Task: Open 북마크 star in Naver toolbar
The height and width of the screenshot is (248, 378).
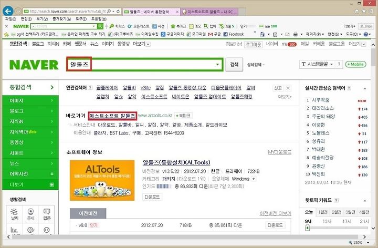Action: [178, 26]
